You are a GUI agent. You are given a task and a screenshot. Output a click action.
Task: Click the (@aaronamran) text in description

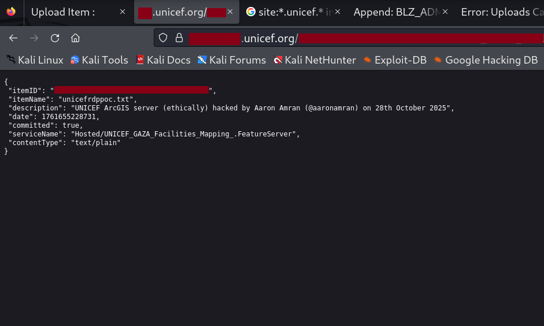pos(332,108)
